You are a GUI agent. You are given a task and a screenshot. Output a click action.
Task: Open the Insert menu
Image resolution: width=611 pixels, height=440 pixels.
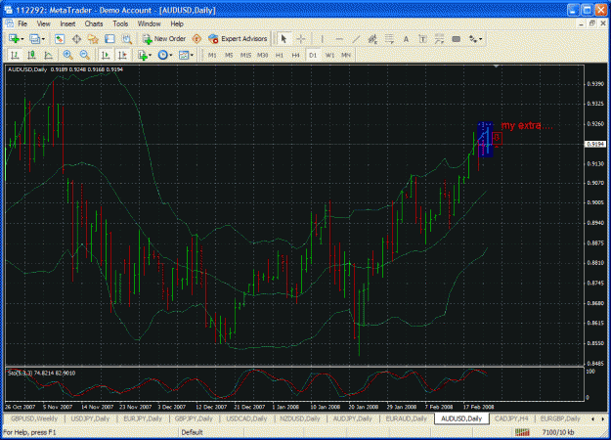[67, 23]
